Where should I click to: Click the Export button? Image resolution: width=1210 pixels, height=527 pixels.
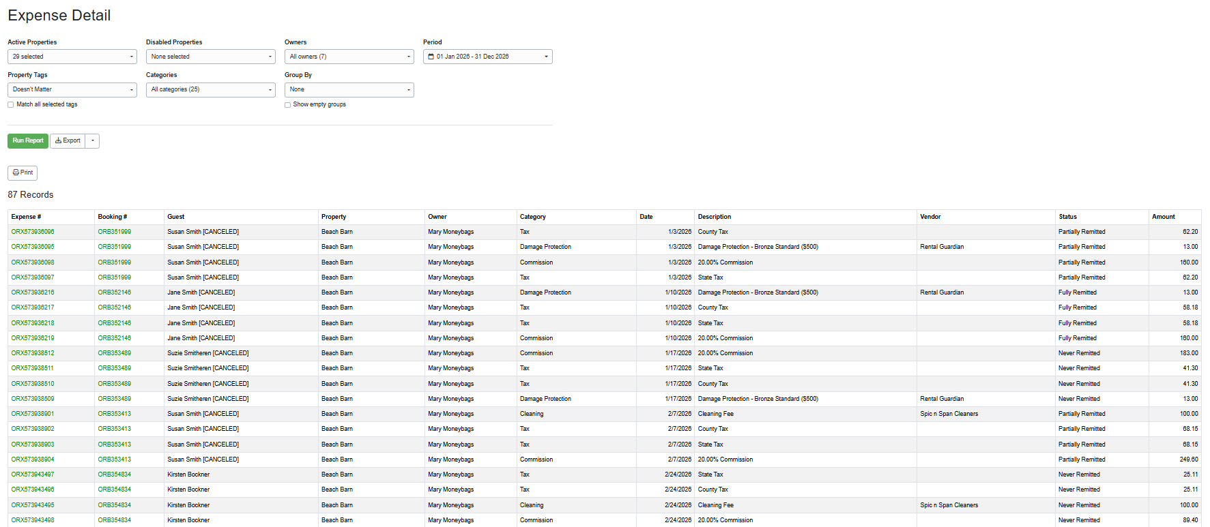pos(68,140)
